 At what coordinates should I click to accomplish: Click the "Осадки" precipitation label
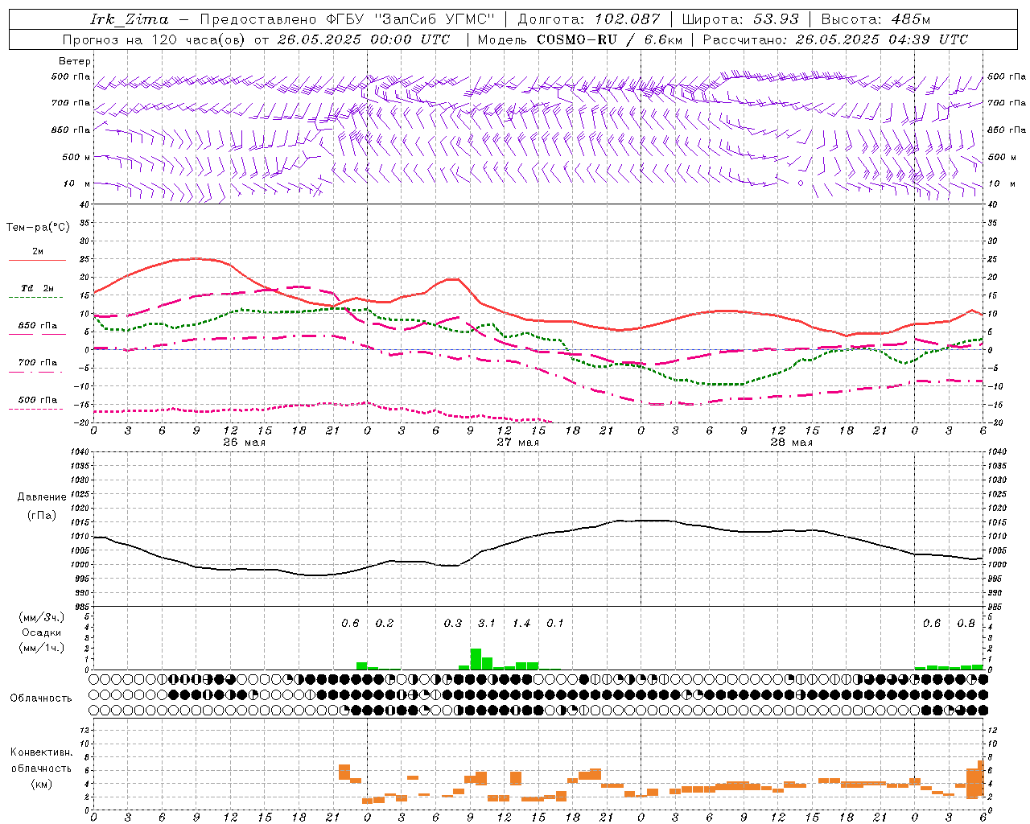click(42, 632)
